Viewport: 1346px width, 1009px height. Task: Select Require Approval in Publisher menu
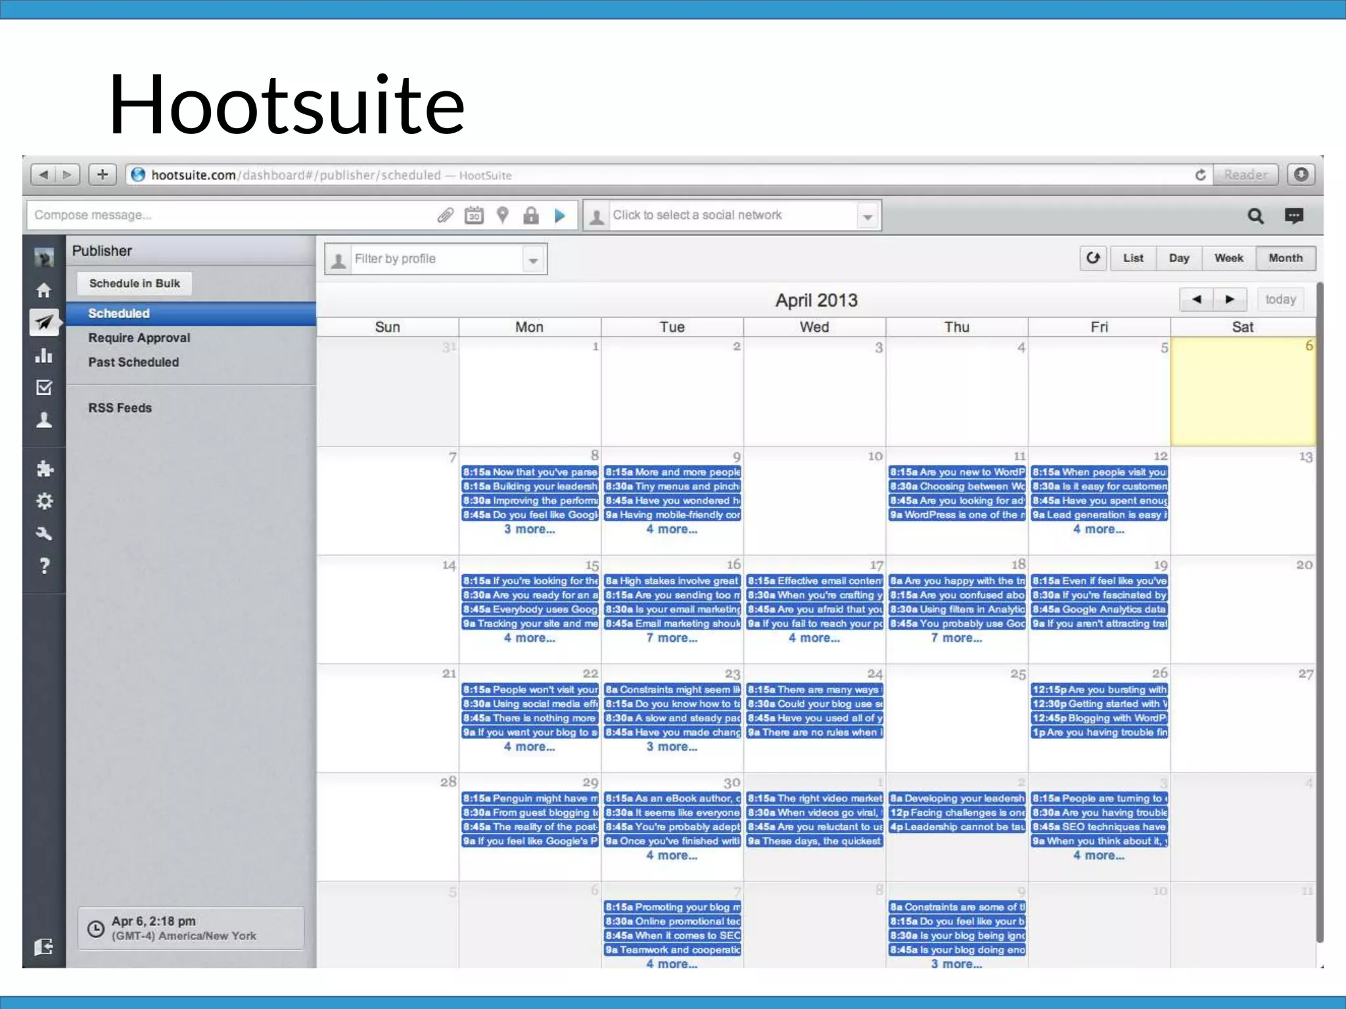coord(139,338)
